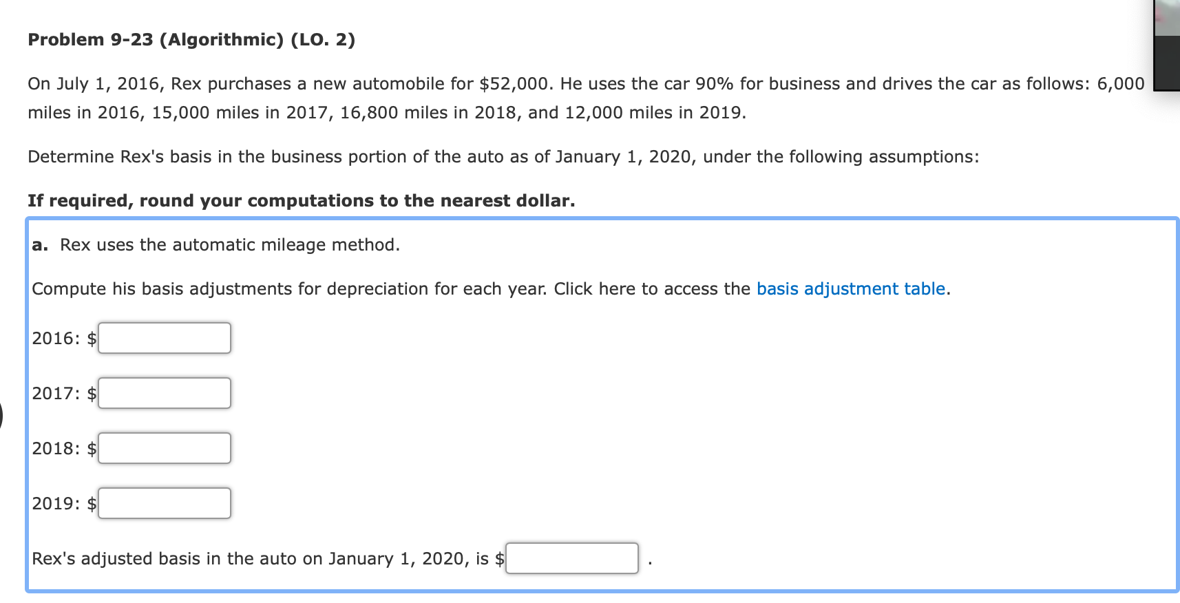Viewport: 1180px width, 603px height.
Task: Click the 2017 depreciation amount field
Action: click(164, 392)
